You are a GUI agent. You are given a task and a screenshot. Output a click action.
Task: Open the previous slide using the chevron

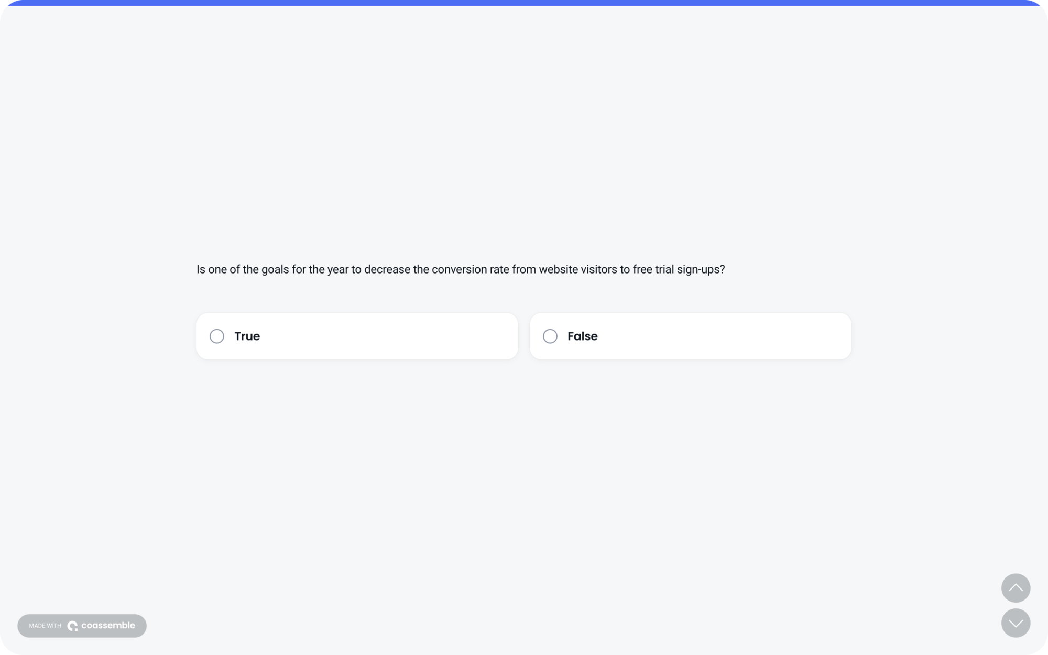click(x=1016, y=588)
